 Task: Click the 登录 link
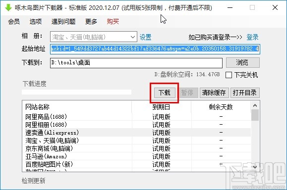point(252,37)
